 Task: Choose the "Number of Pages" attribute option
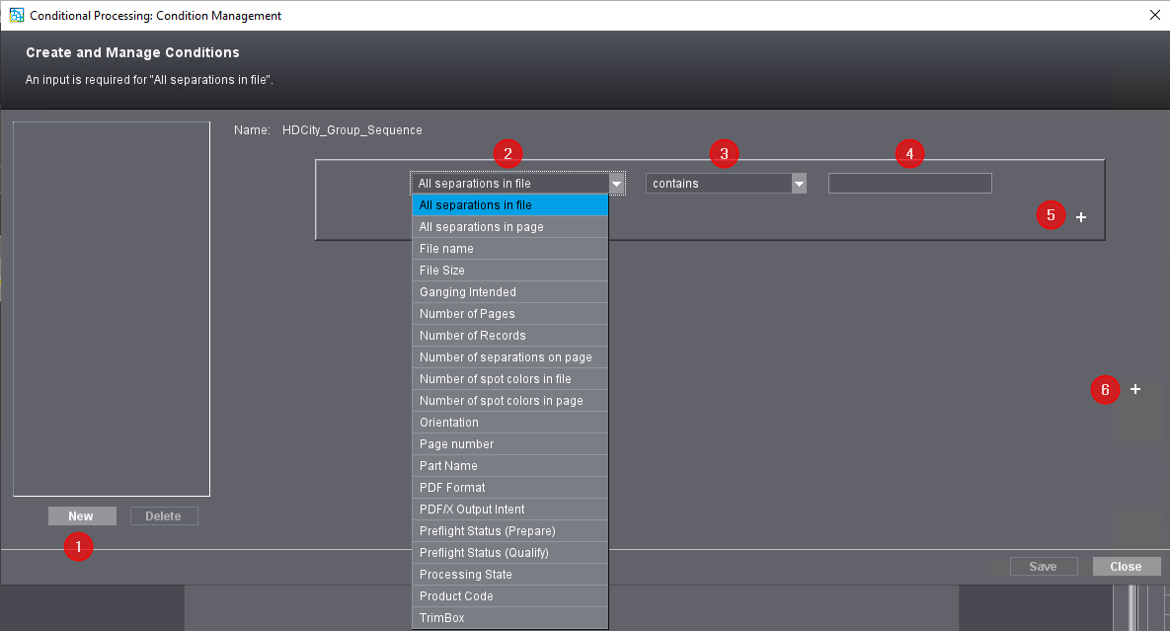(468, 313)
